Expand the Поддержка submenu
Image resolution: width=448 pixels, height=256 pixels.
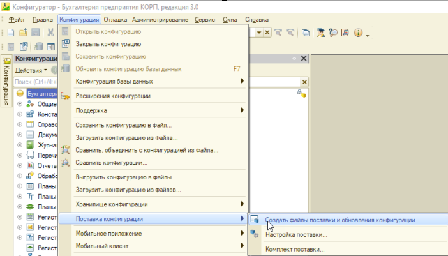153,110
